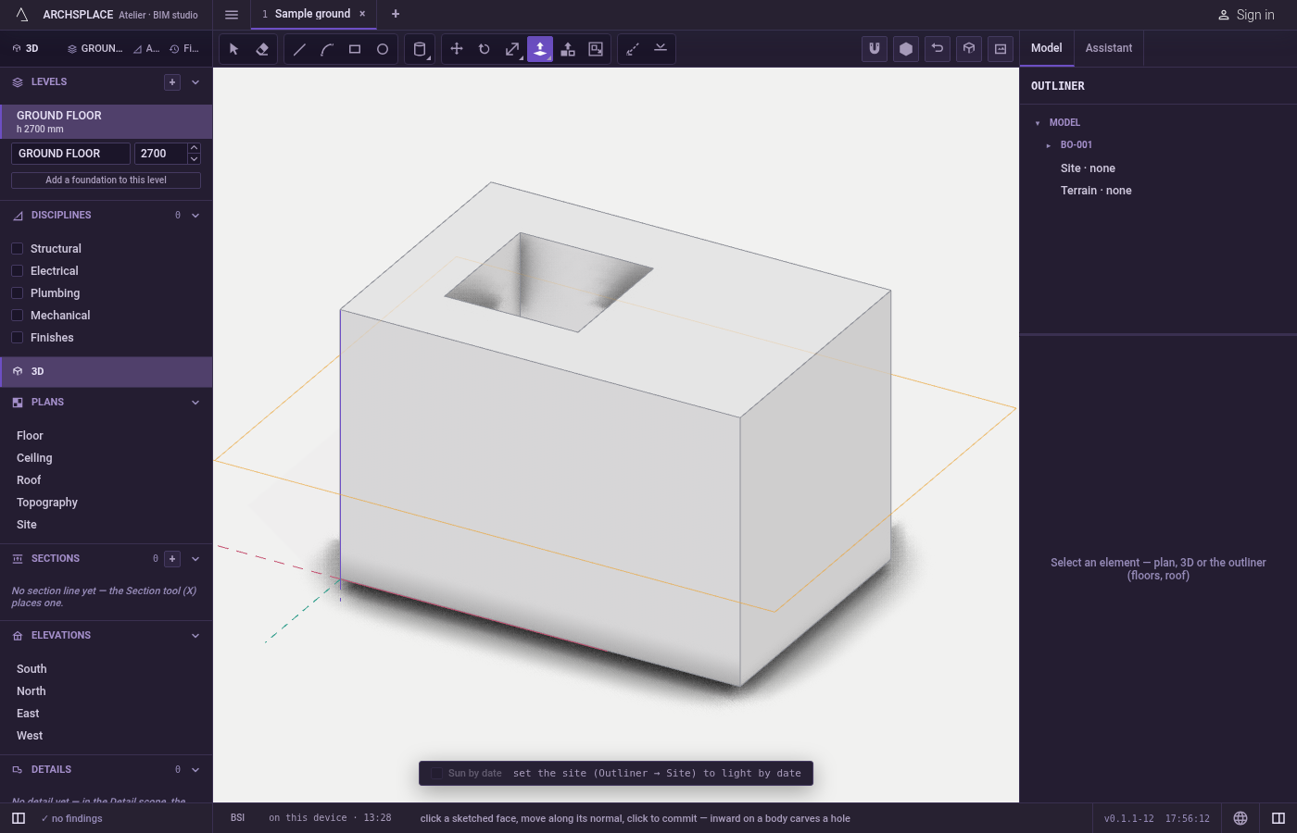Open the South elevation view

pyautogui.click(x=31, y=669)
